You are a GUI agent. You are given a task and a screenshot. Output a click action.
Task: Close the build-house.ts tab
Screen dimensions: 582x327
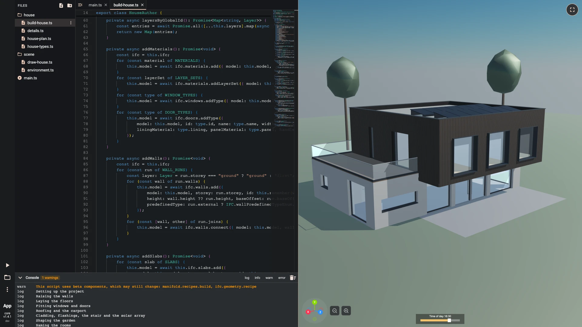pos(142,5)
